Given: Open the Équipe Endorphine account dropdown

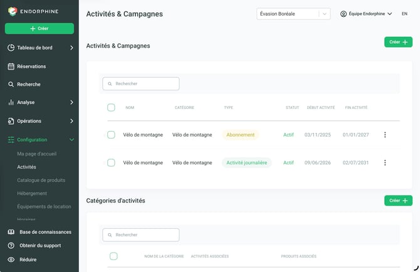Looking at the screenshot, I should tap(366, 14).
